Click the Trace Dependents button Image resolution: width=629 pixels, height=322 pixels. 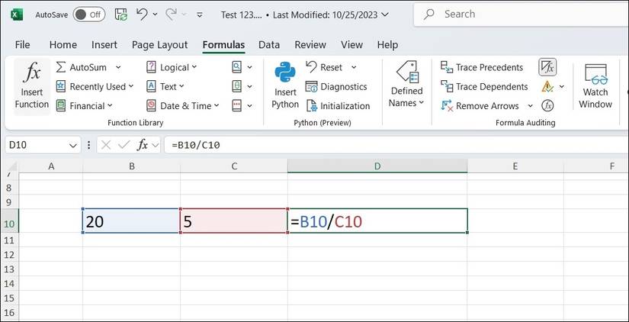click(484, 86)
